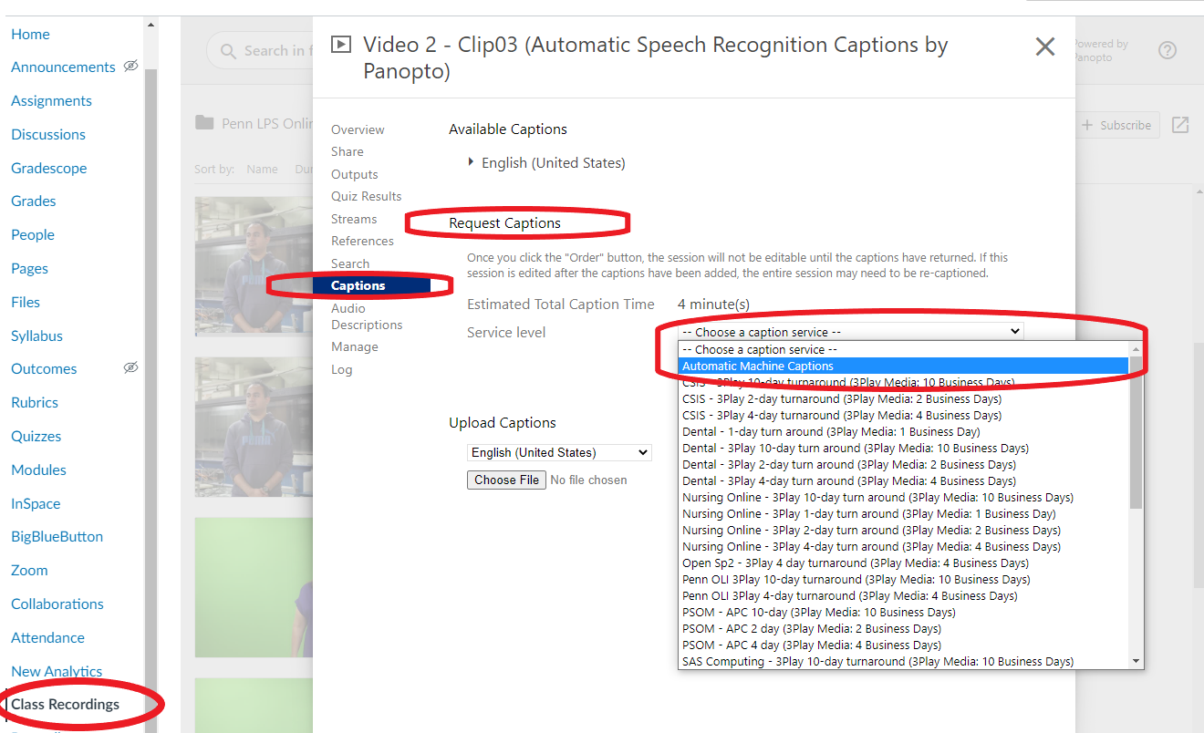1204x733 pixels.
Task: Sort the folder list by Name
Action: click(262, 169)
